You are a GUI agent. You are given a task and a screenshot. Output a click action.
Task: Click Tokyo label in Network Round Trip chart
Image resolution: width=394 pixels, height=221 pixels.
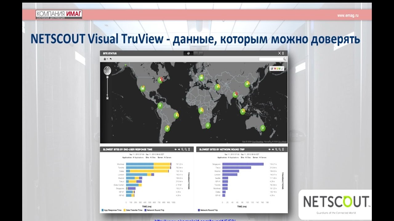pos(218,168)
